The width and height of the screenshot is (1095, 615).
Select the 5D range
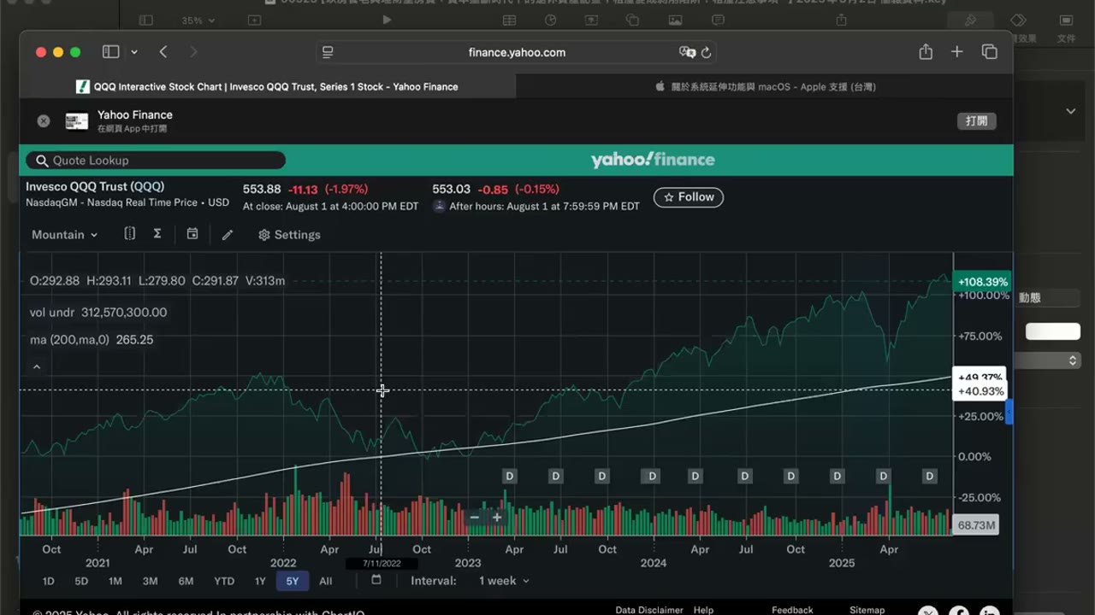click(x=81, y=581)
